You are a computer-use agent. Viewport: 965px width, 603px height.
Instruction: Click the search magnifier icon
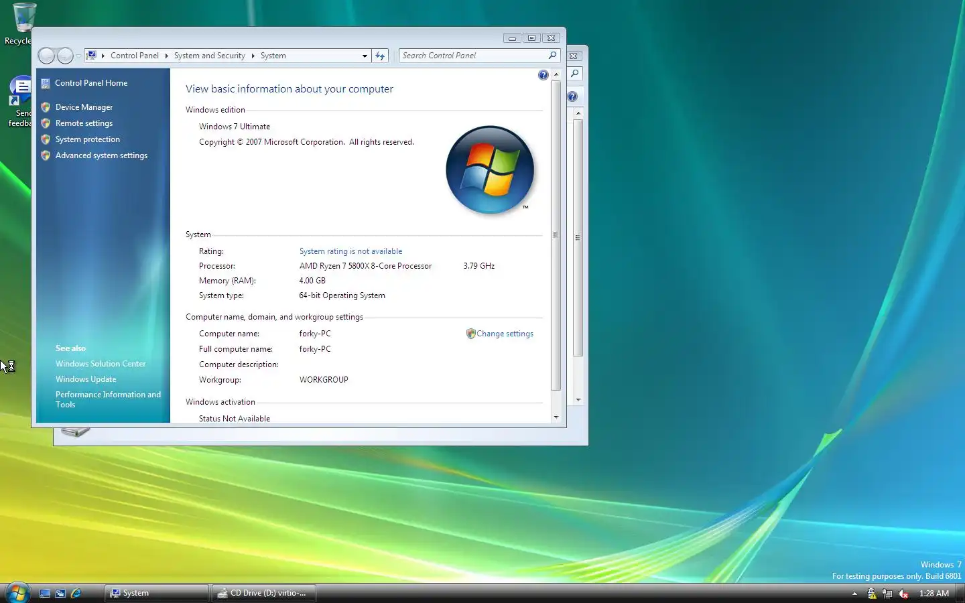click(x=552, y=56)
